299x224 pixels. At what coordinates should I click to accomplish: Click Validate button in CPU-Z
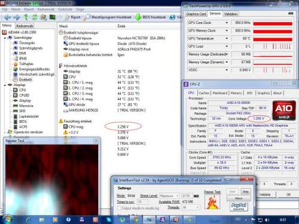[265, 195]
